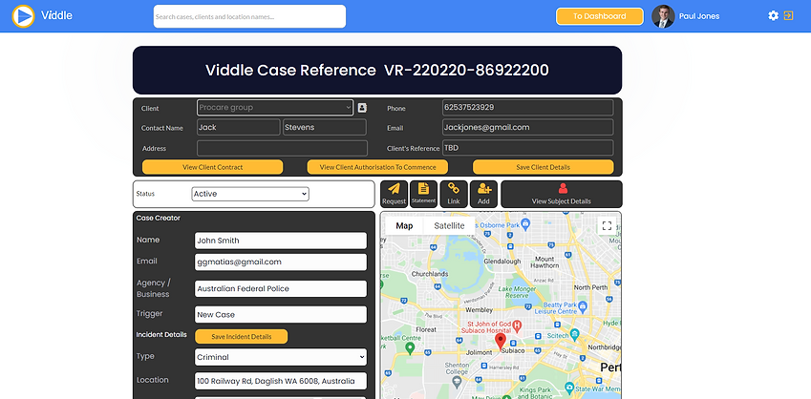Click the red location pin on map
This screenshot has height=399, width=811.
[501, 341]
